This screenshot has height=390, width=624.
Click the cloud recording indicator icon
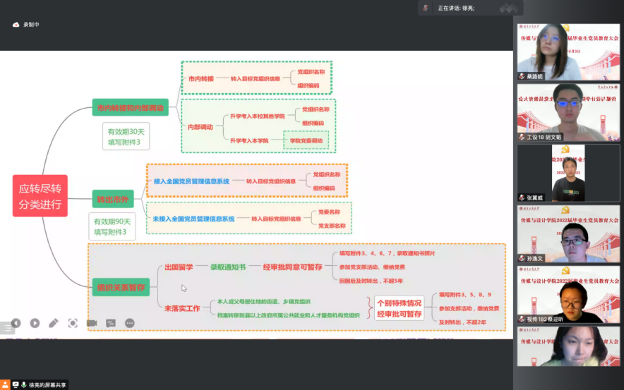coord(16,25)
